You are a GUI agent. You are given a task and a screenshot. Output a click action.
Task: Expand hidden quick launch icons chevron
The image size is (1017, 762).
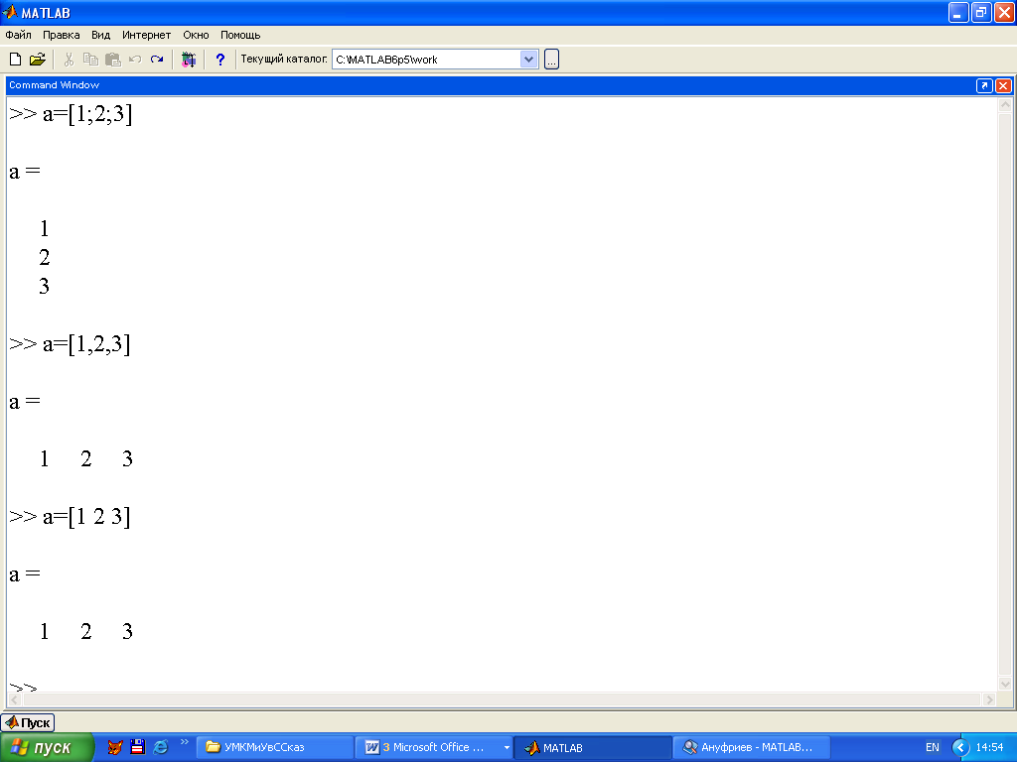[x=184, y=742]
